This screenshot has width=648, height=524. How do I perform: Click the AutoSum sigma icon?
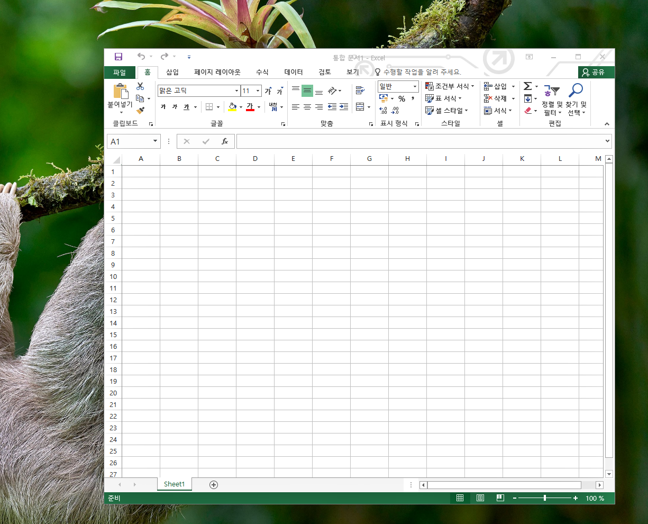tap(527, 86)
